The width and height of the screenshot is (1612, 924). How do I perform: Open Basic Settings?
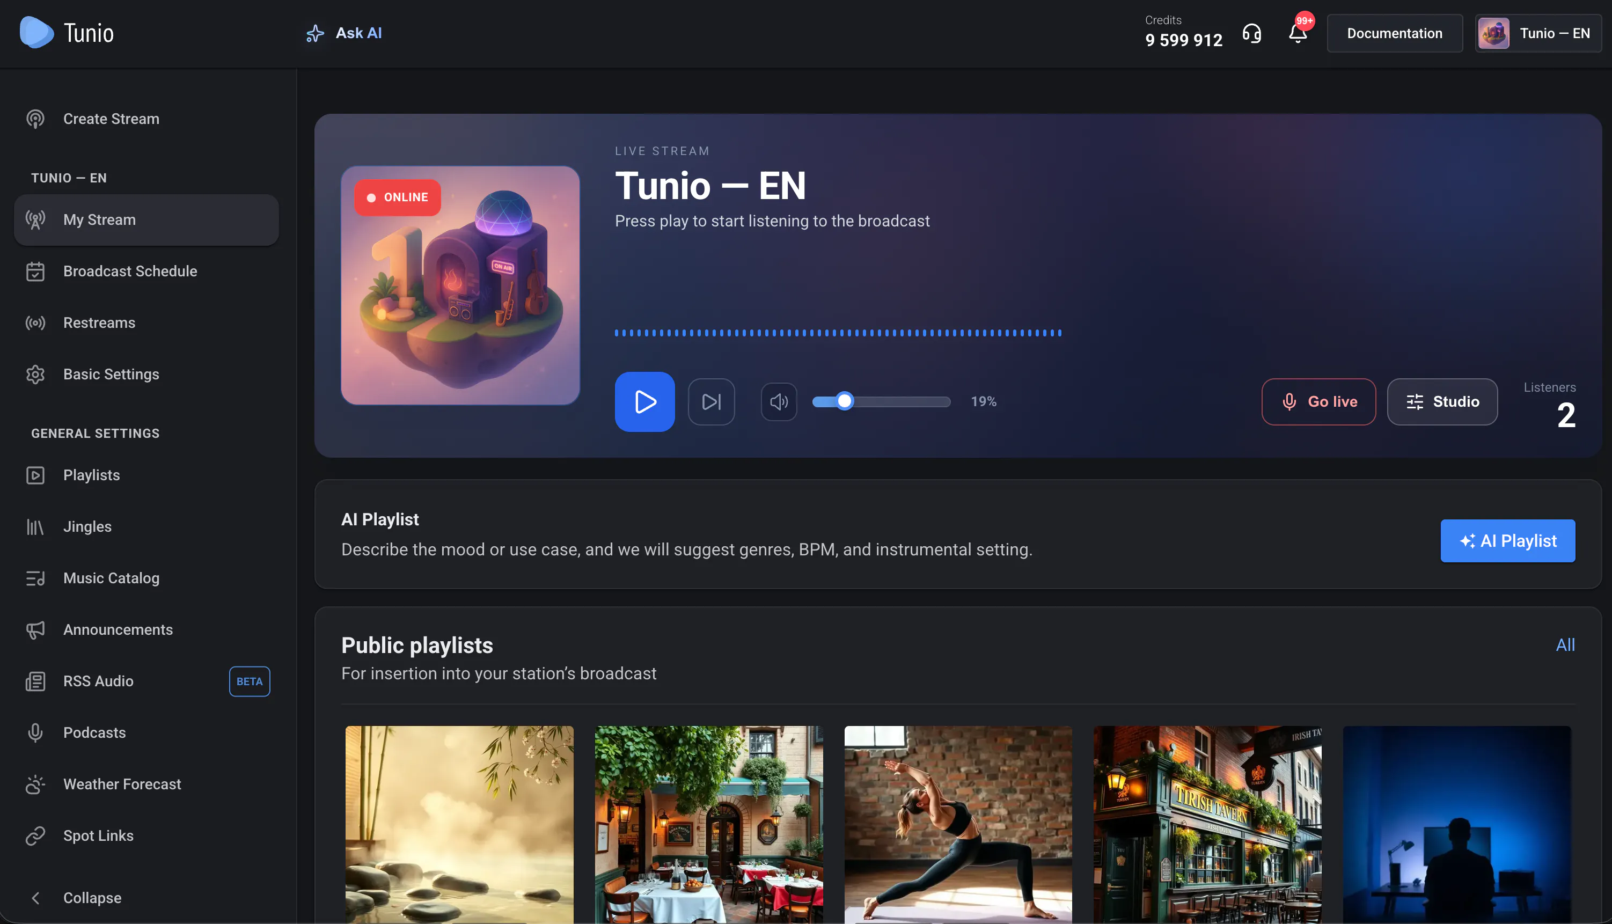pyautogui.click(x=146, y=374)
